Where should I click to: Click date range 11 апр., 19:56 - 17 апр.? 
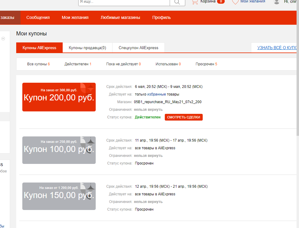[x=171, y=140]
